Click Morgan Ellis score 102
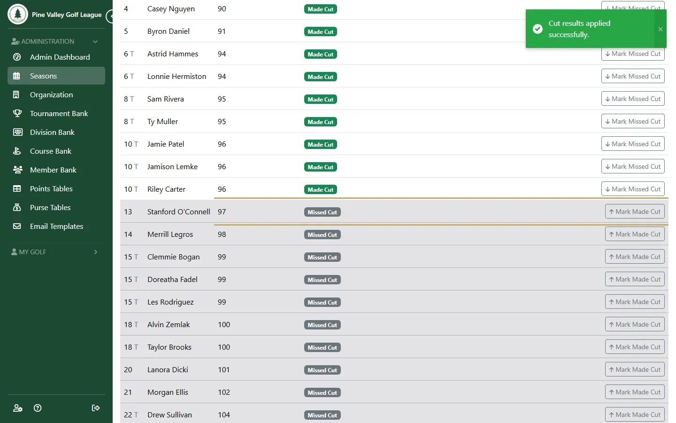Viewport: 676px width, 423px height. coord(224,392)
